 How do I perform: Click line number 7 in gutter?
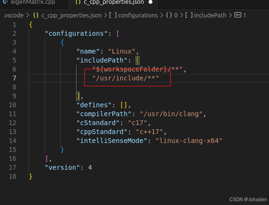click(15, 78)
